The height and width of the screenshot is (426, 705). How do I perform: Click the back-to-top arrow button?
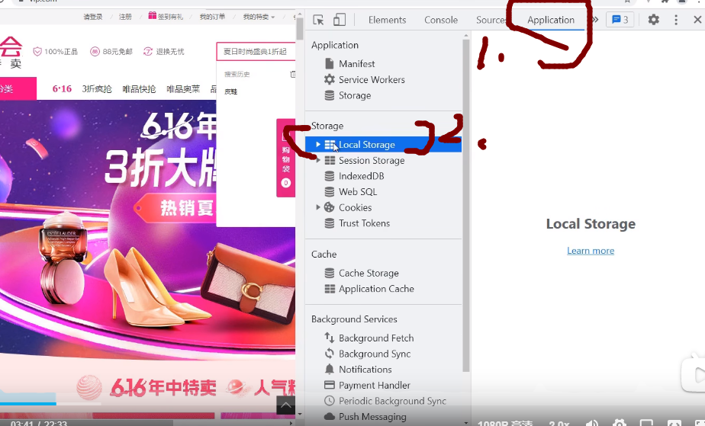coord(285,405)
